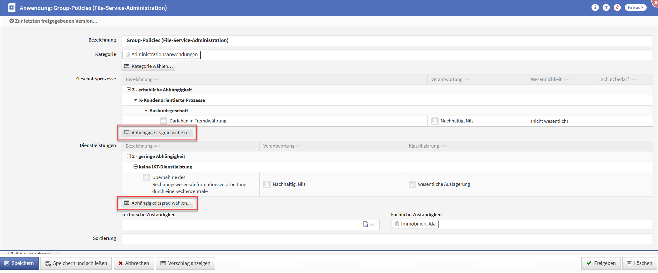Collapse the '3 - erhebliche Abhängigkeit' group
The height and width of the screenshot is (273, 658).
[129, 90]
